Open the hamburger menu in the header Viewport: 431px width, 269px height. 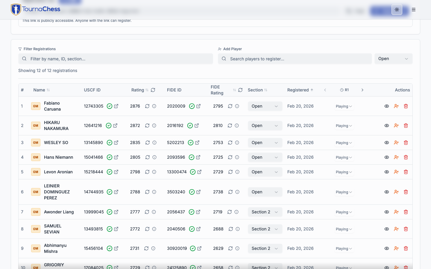[414, 10]
